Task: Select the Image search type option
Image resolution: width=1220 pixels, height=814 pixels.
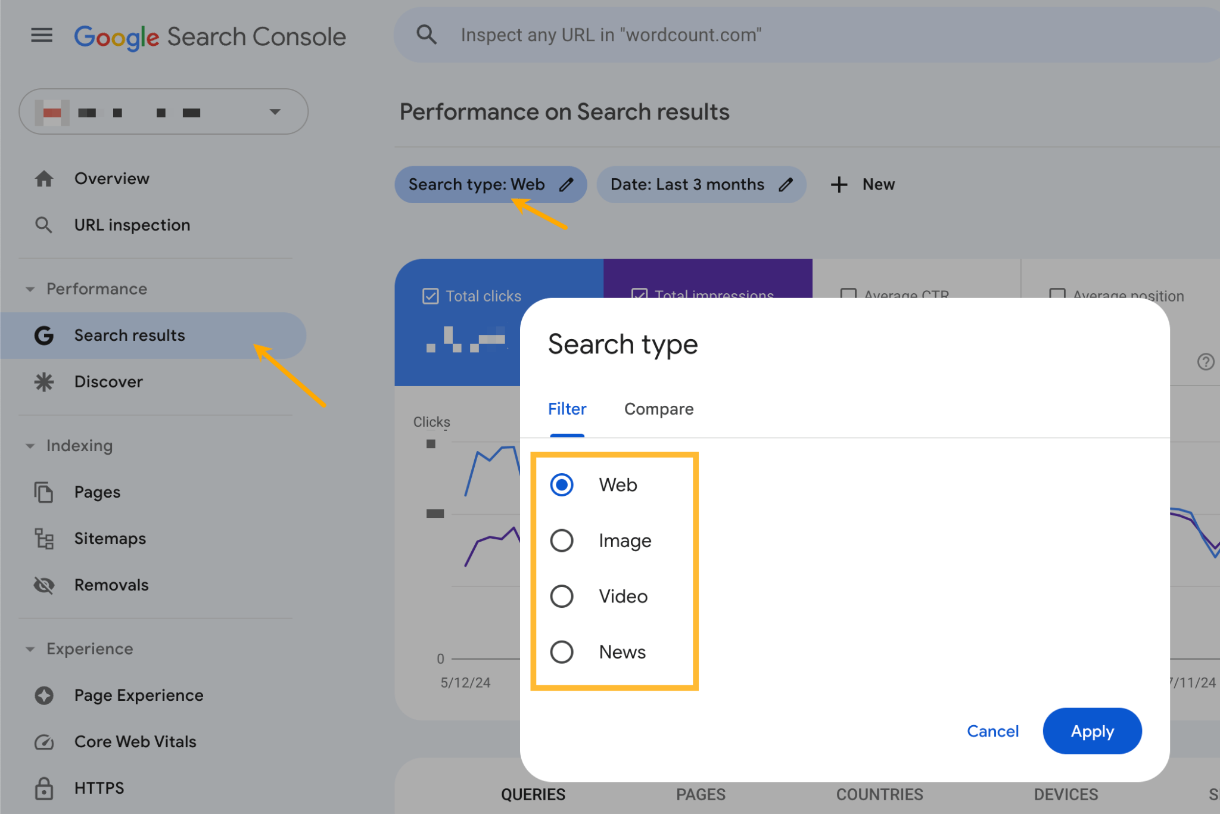Action: tap(562, 540)
